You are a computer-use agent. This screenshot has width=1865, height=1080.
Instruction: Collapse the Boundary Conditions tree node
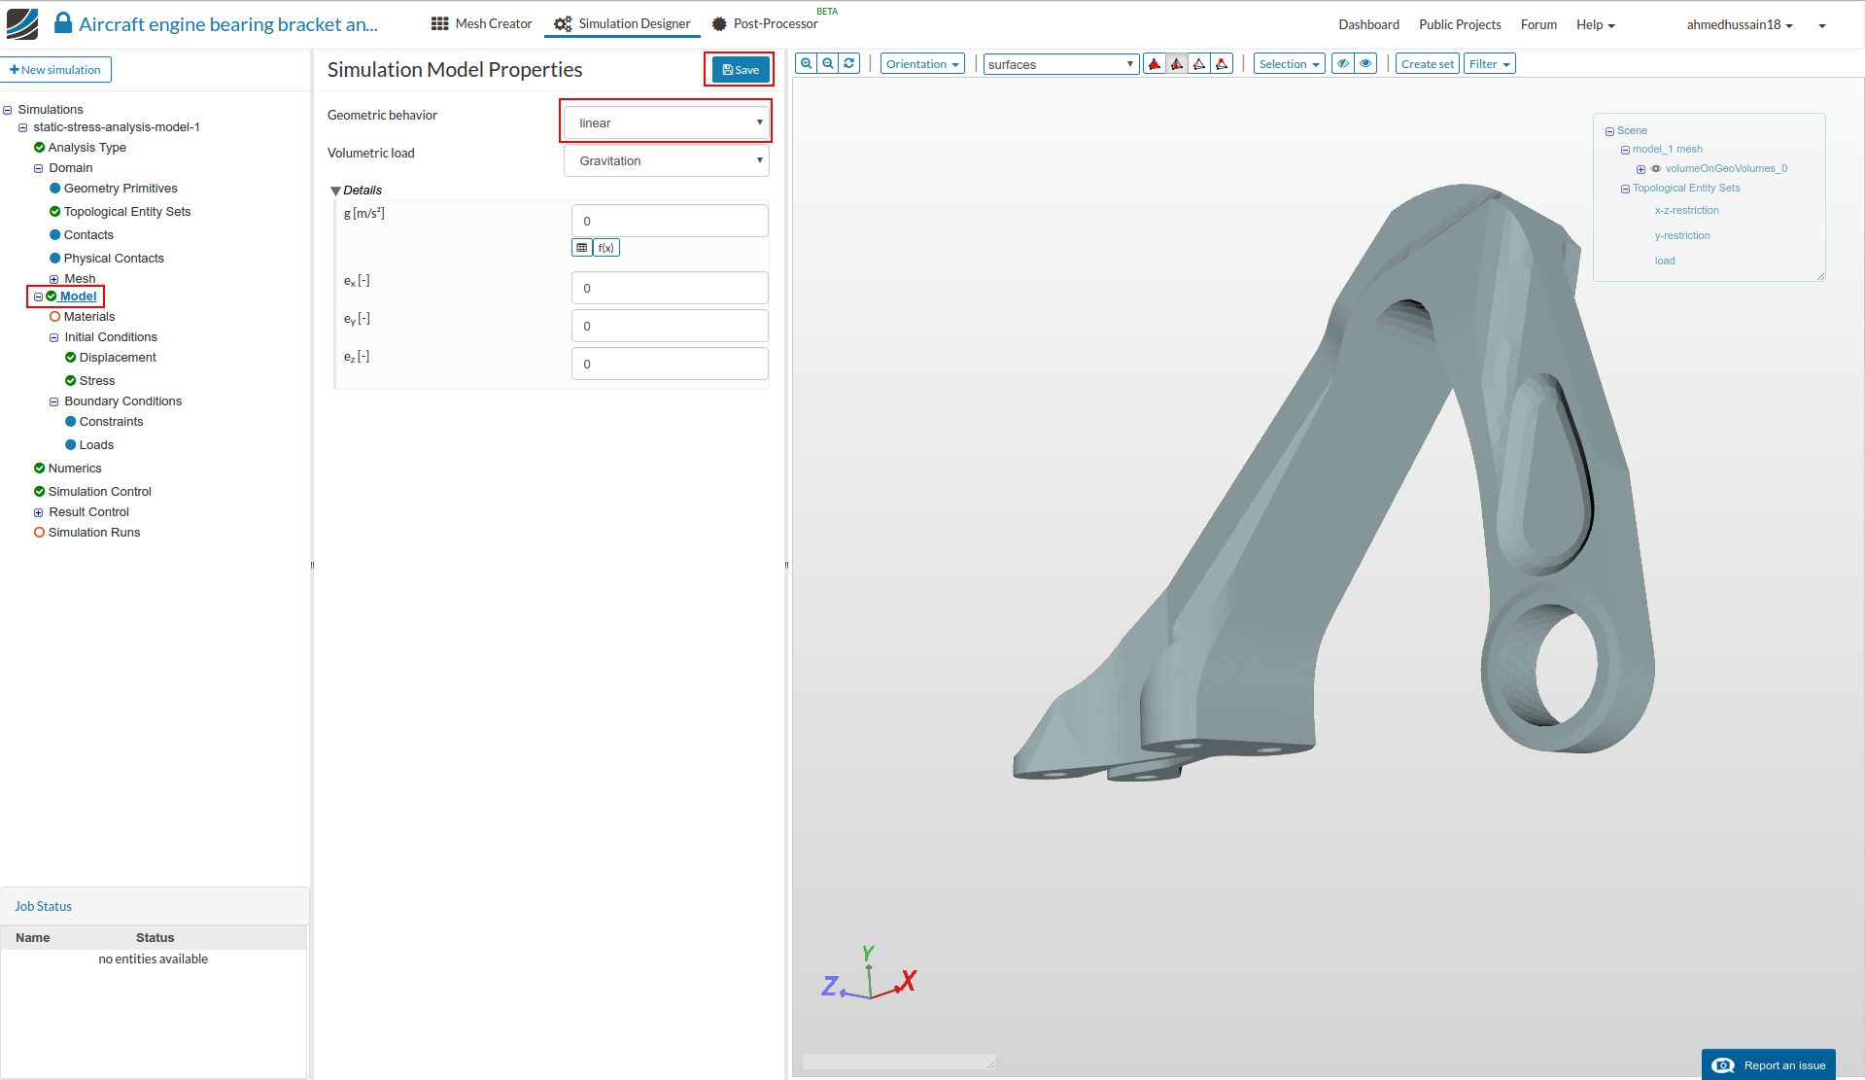[54, 401]
